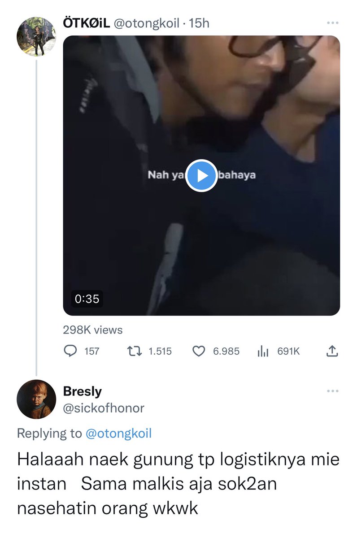
Task: Open the @sickofhonor handle
Action: point(104,408)
